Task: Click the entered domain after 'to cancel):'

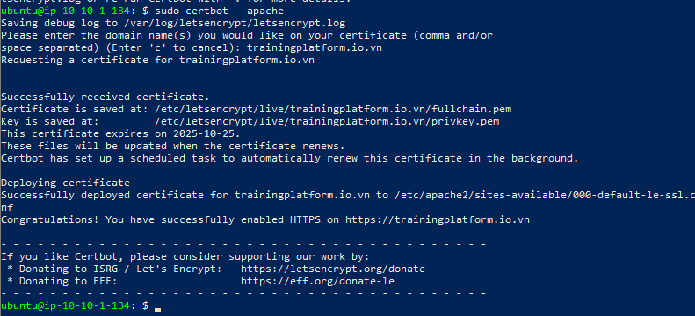Action: (x=315, y=47)
